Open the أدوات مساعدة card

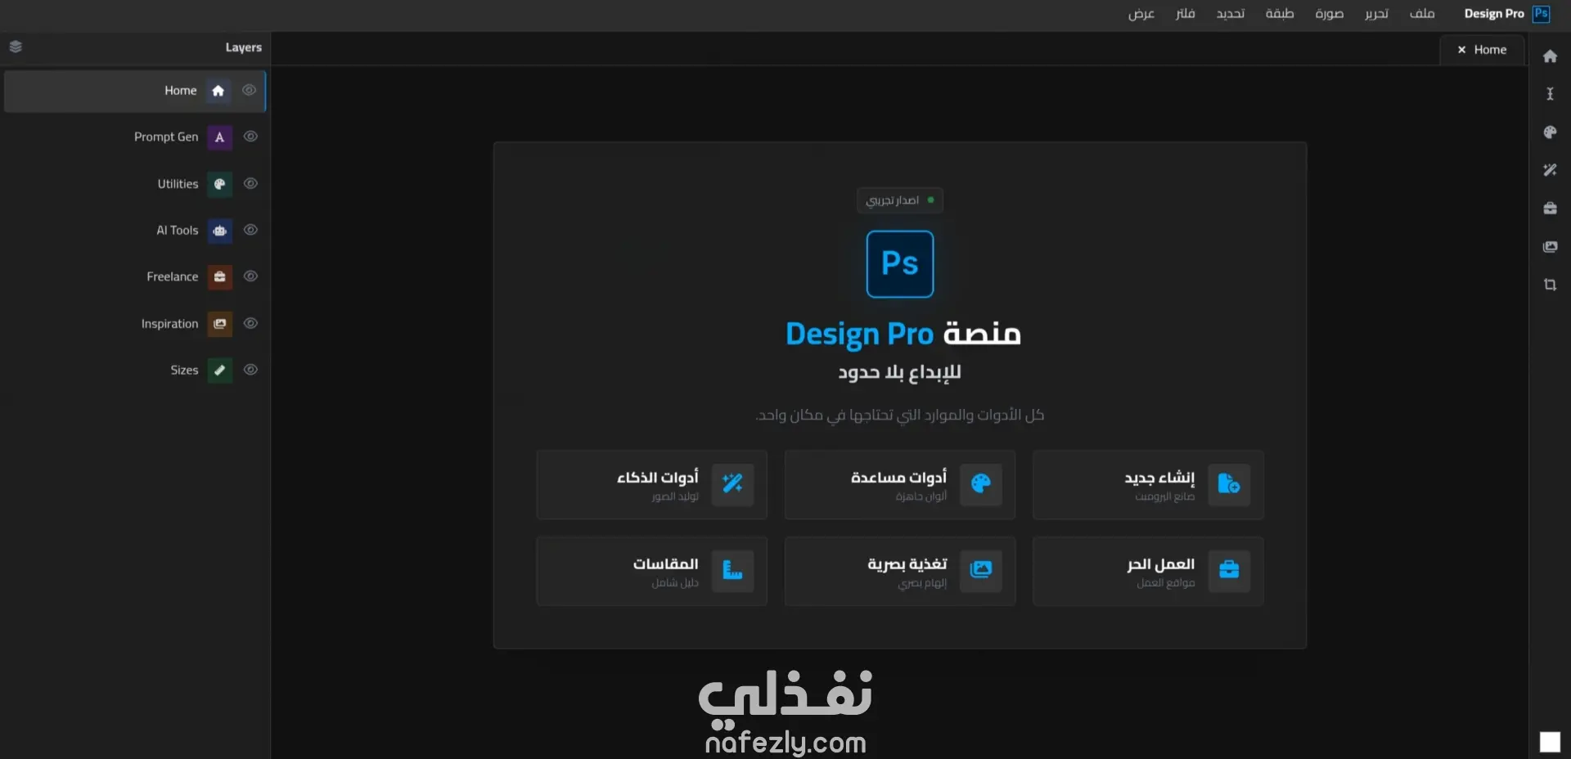900,485
